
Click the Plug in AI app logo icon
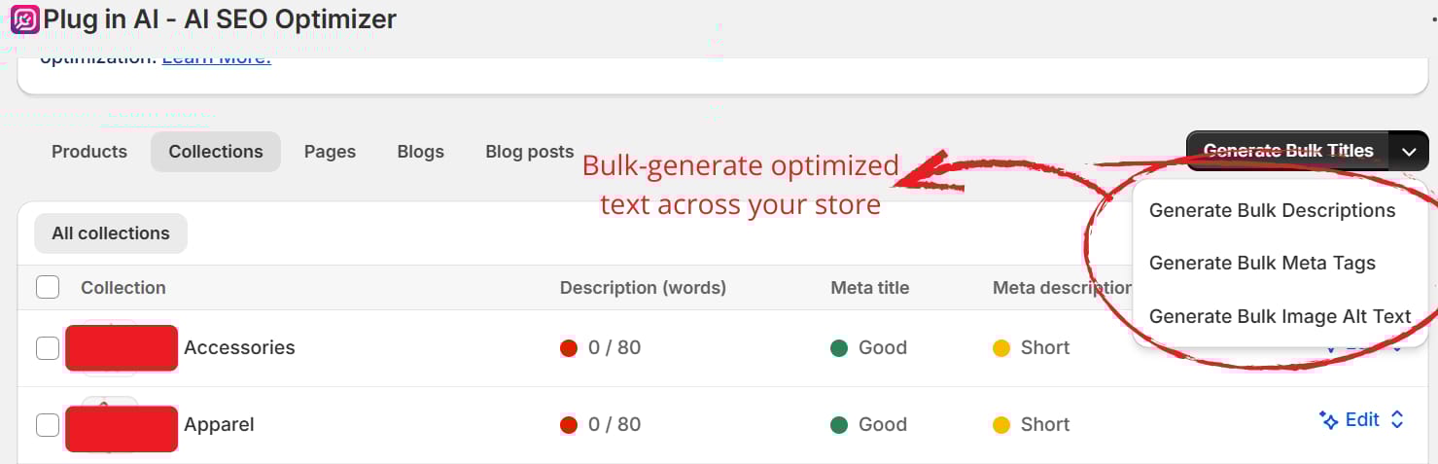pos(25,19)
